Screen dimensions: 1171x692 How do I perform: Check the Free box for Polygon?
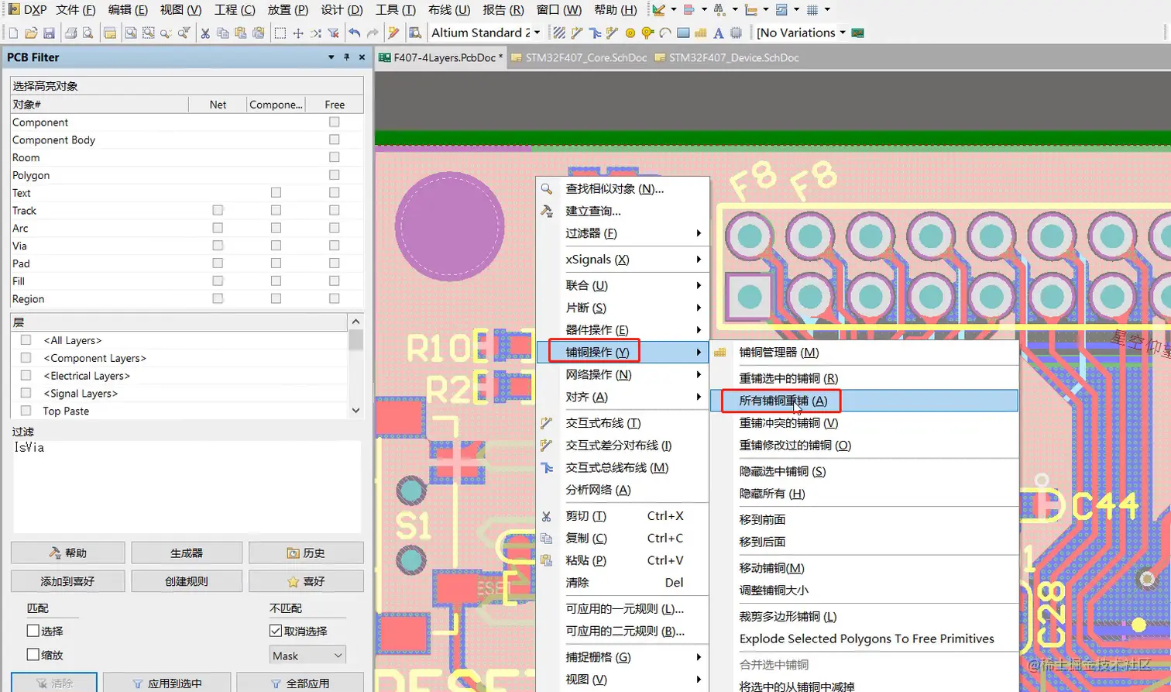pos(335,175)
